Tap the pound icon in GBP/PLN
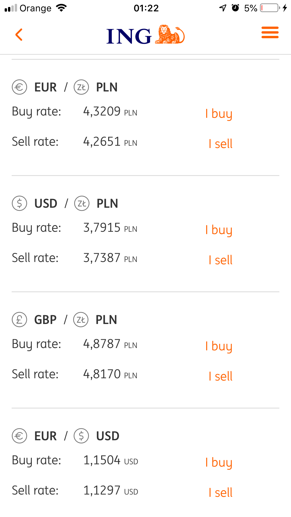Viewport: 291px width, 517px height. pos(19,320)
